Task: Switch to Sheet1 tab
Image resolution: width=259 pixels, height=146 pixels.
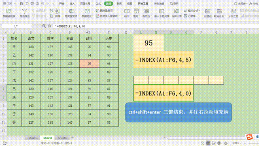Action: click(x=32, y=138)
